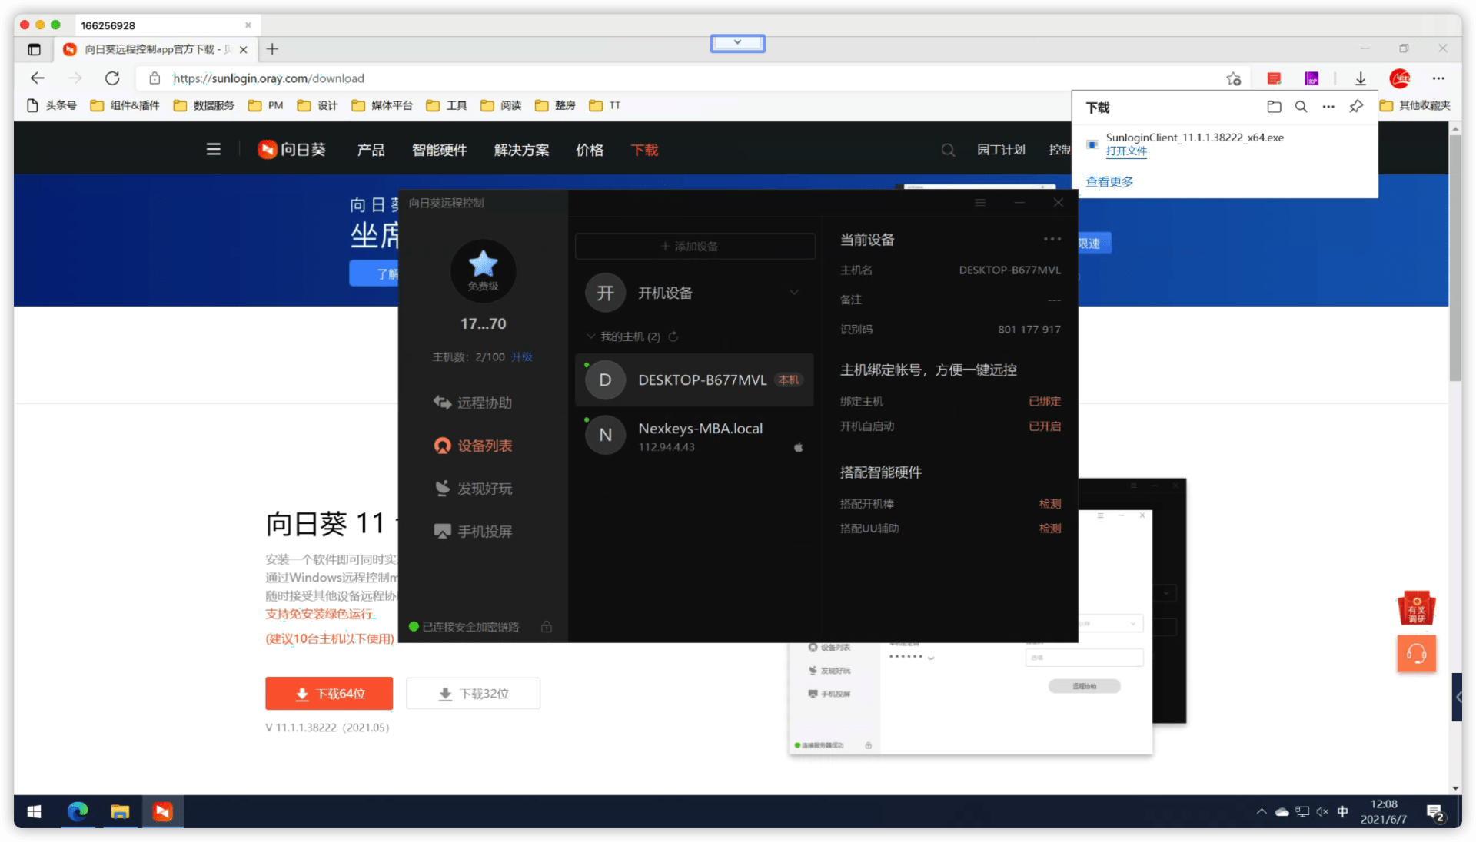Open a new browser tab
Image resolution: width=1476 pixels, height=842 pixels.
tap(272, 49)
